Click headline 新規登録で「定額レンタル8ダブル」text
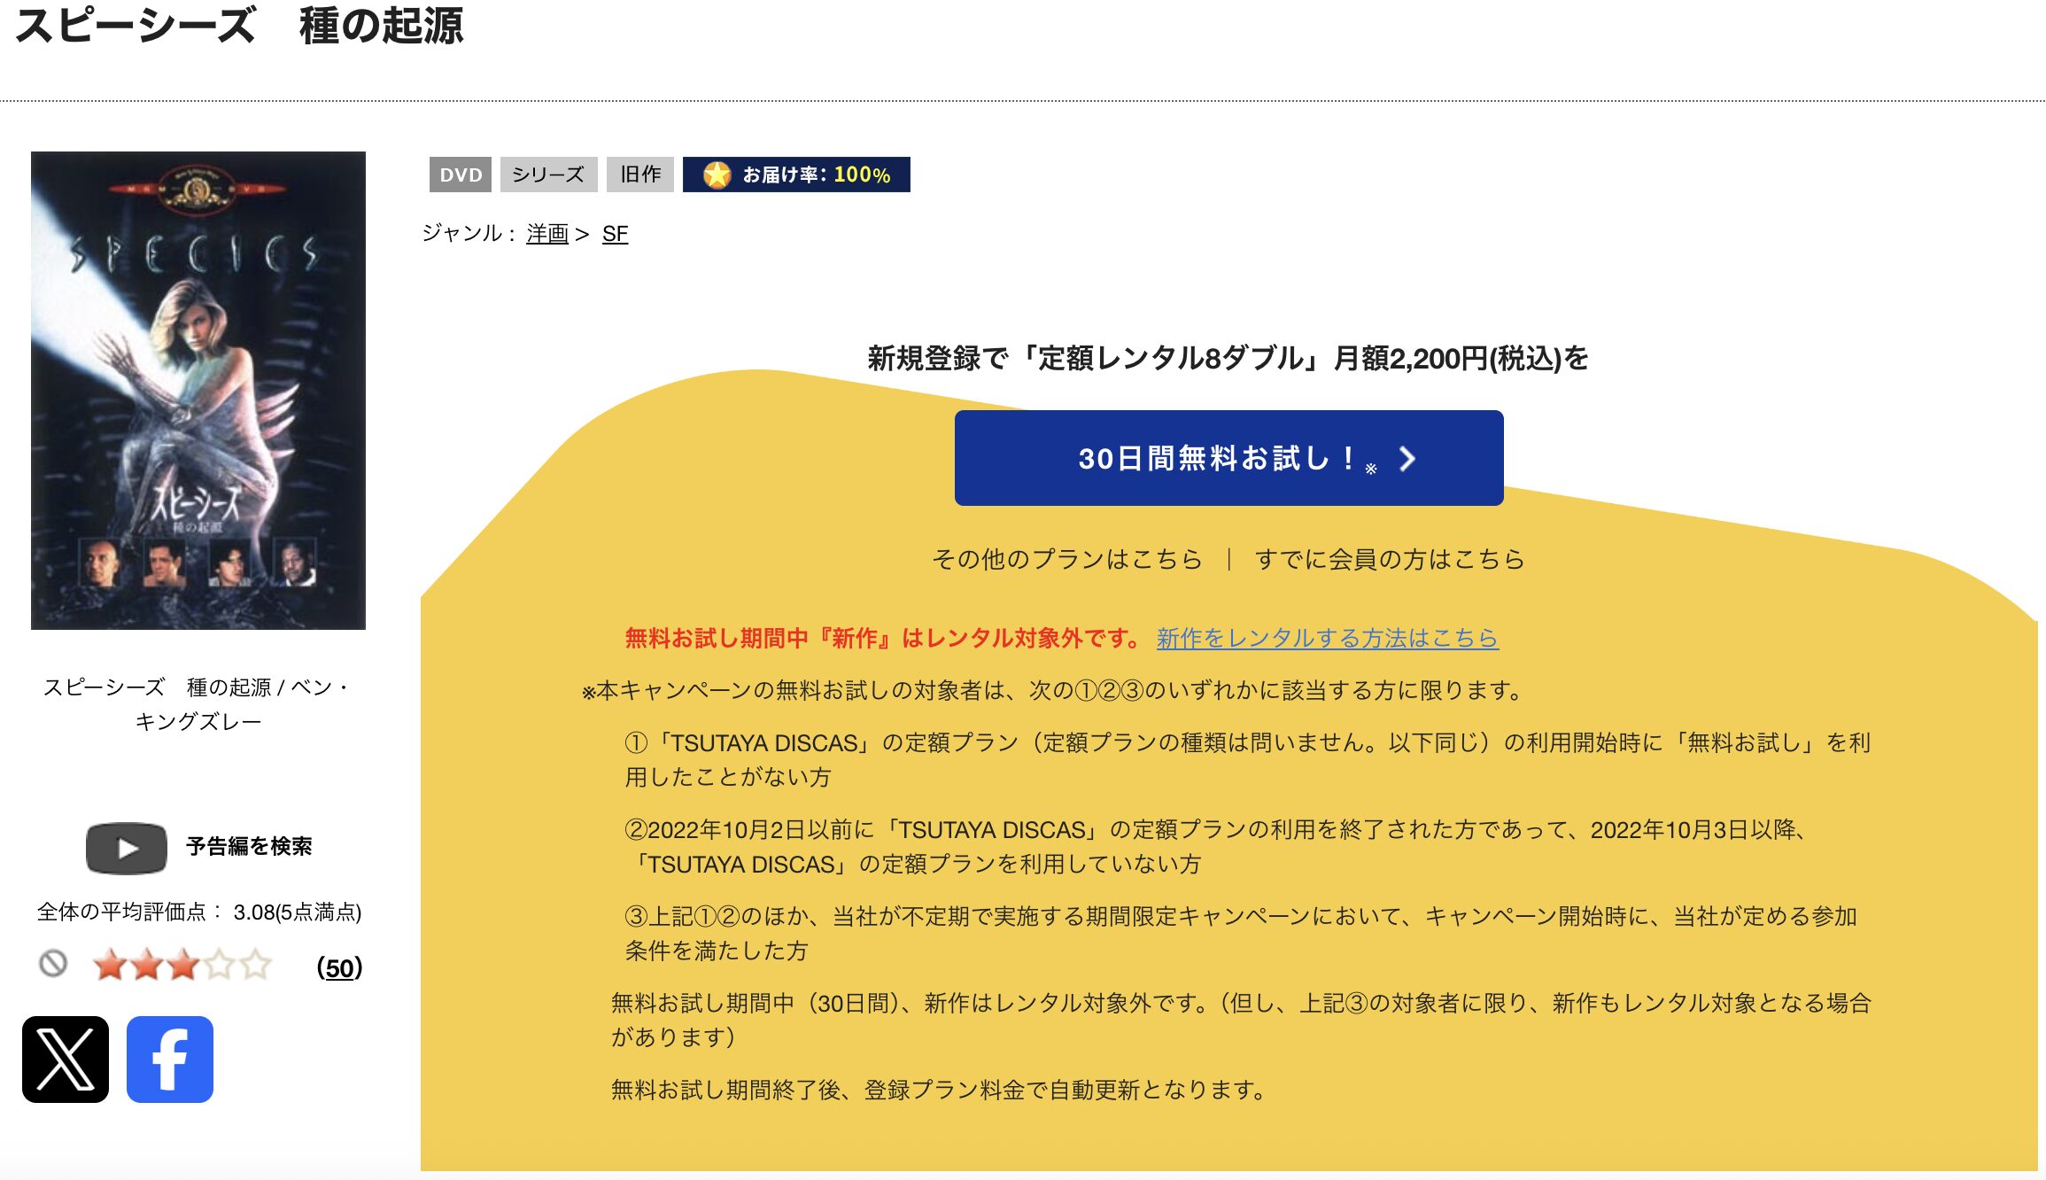 click(1228, 358)
